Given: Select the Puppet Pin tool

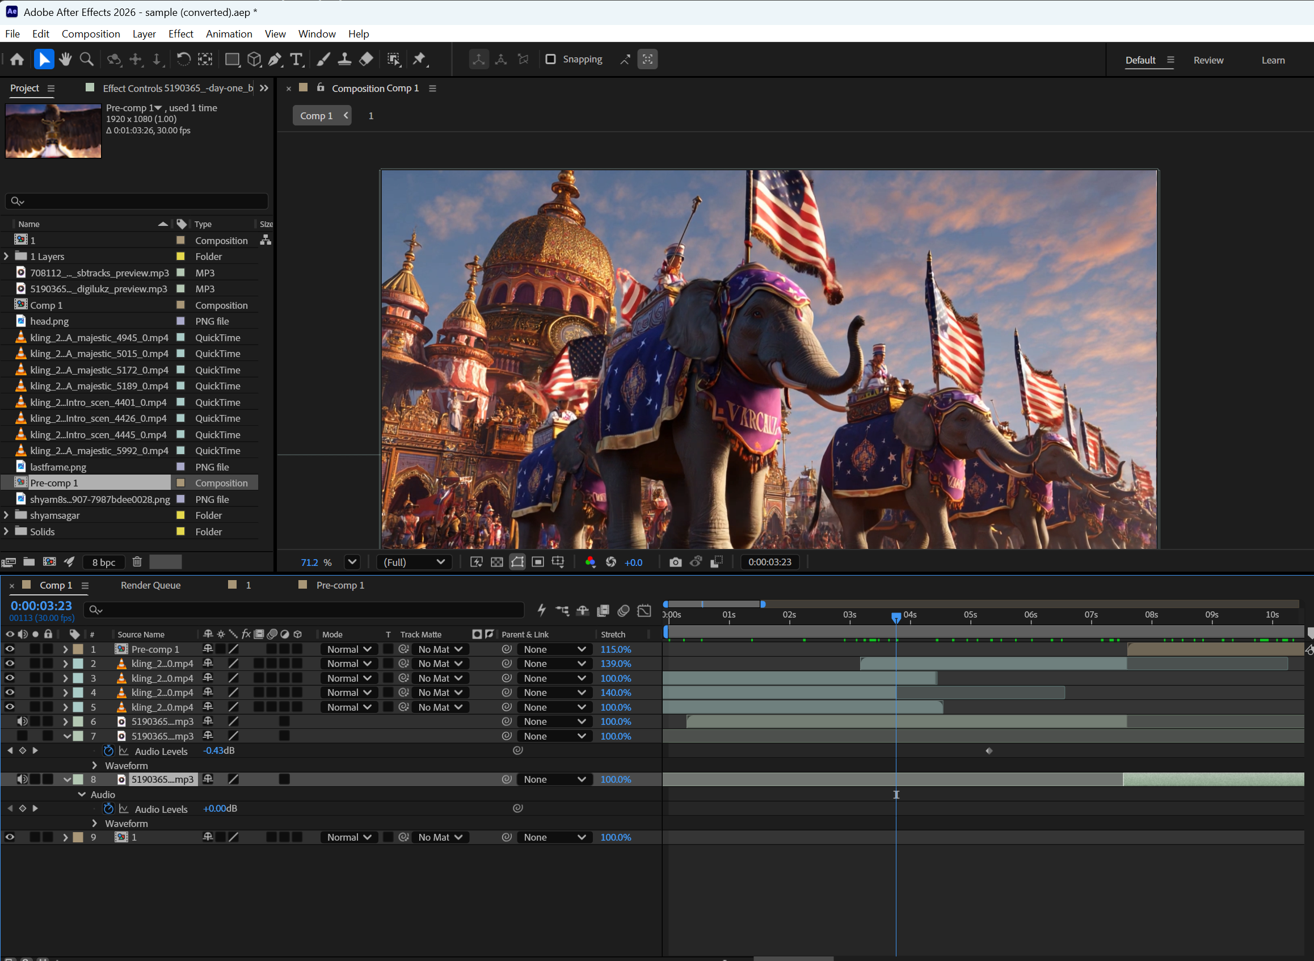Looking at the screenshot, I should [x=419, y=60].
